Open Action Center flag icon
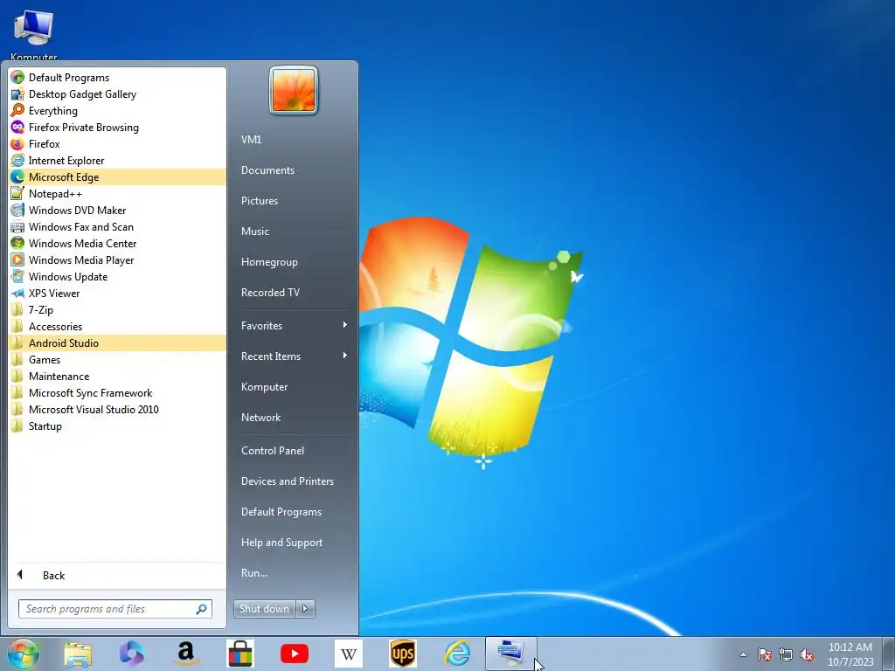 [x=765, y=654]
